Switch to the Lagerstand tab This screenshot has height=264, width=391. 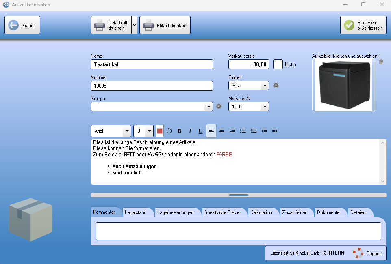[x=136, y=212]
